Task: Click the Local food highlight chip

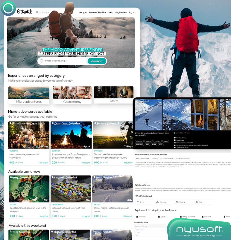Action: pos(154,159)
